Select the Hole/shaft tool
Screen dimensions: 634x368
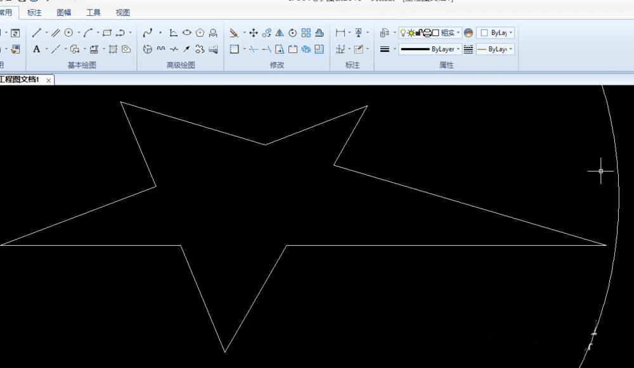point(214,49)
